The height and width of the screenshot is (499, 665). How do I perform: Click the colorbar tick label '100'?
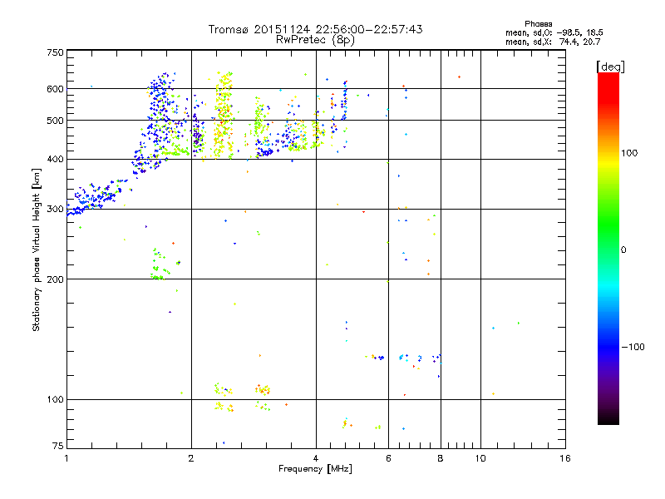[629, 153]
